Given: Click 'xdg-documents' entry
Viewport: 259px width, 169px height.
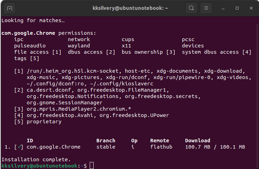Looking at the screenshot, I should coord(177,71).
